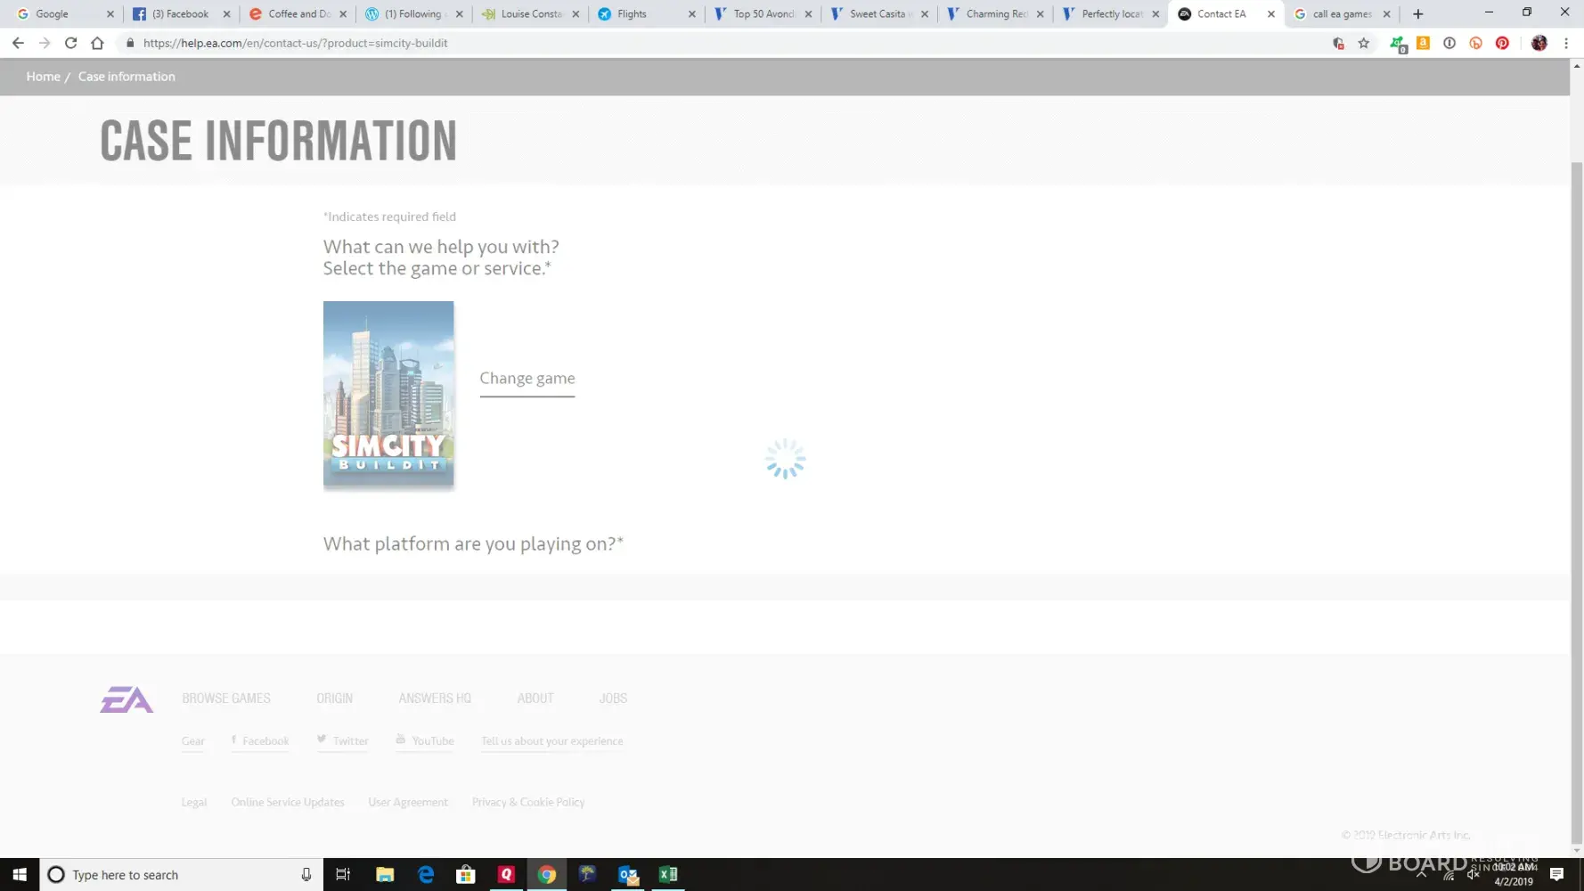The height and width of the screenshot is (891, 1584).
Task: Close the Contact EA tab
Action: pos(1271,14)
